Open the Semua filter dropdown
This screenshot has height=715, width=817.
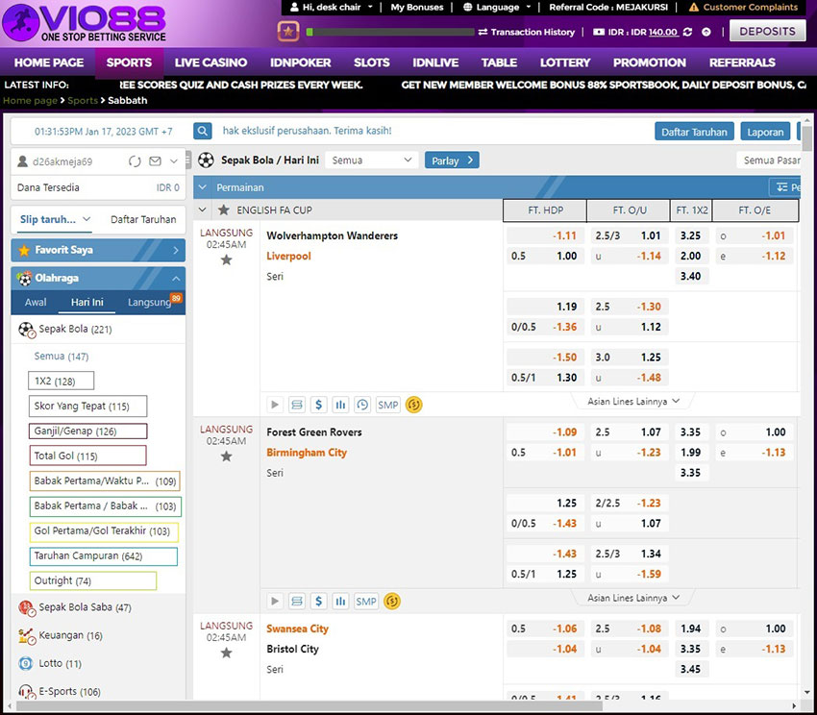click(x=371, y=160)
